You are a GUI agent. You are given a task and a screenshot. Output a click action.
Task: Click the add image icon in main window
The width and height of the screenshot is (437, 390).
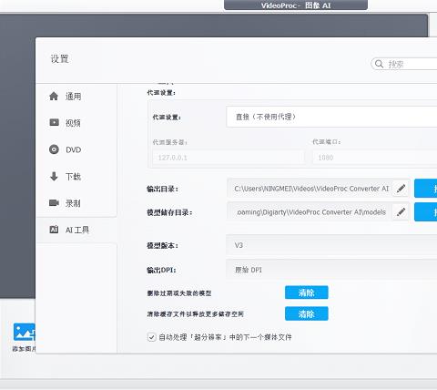(25, 332)
